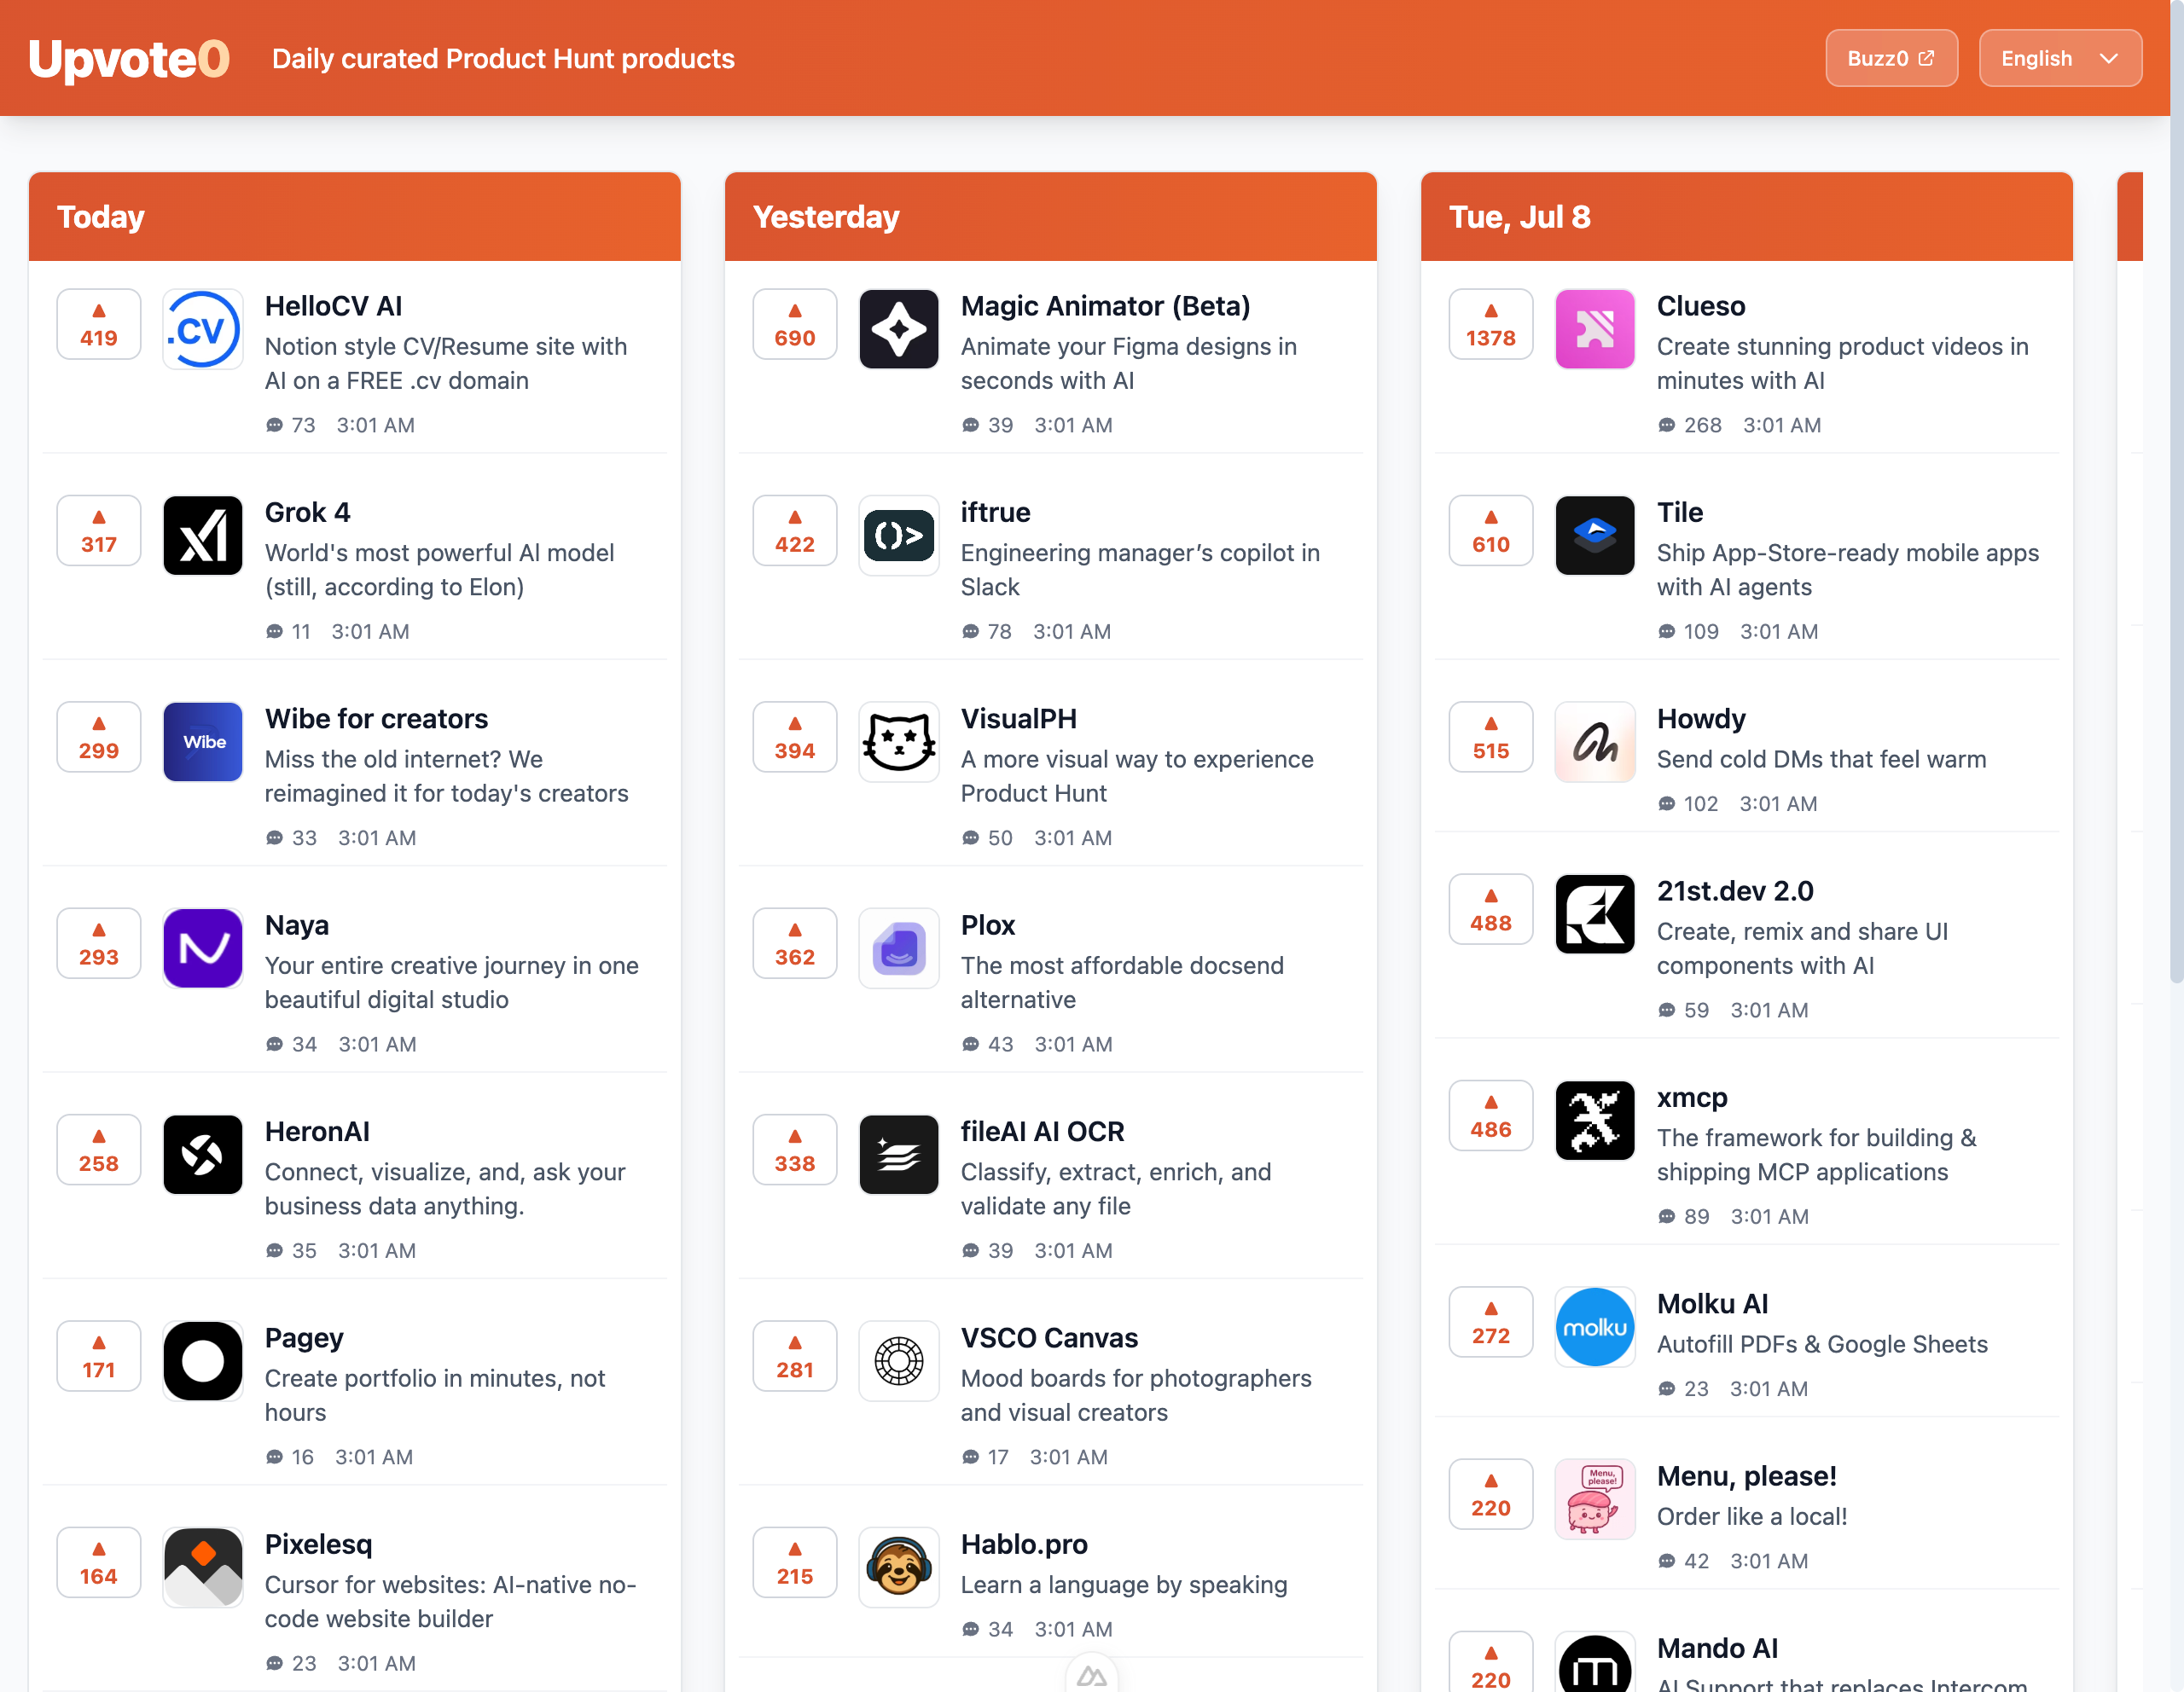
Task: Click the 73 comments count on HelloCV AI
Action: [290, 426]
